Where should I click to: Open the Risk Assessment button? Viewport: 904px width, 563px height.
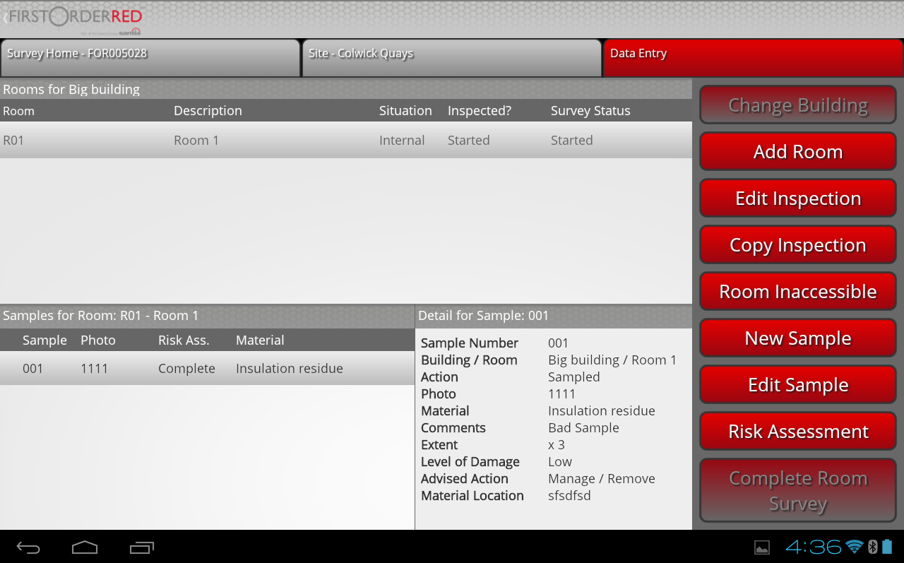click(798, 432)
